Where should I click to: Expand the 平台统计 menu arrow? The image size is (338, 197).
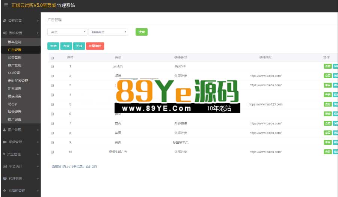click(x=38, y=167)
